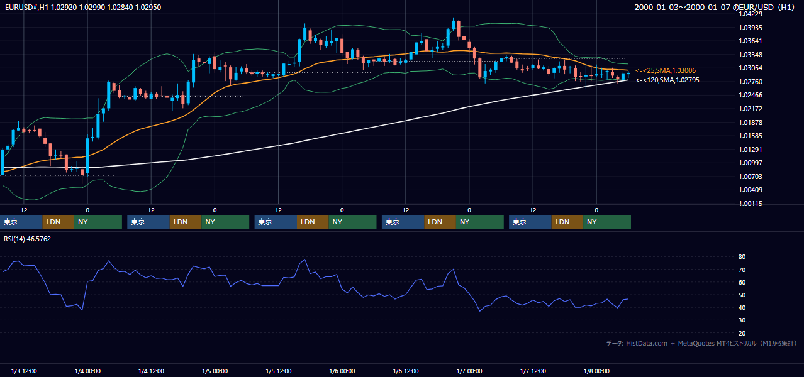This screenshot has width=804, height=377.
Task: Click price level 1.01291
Action: pyautogui.click(x=751, y=150)
